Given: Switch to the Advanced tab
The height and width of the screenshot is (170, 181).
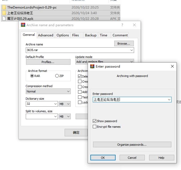Looking at the screenshot, I should (46, 35).
